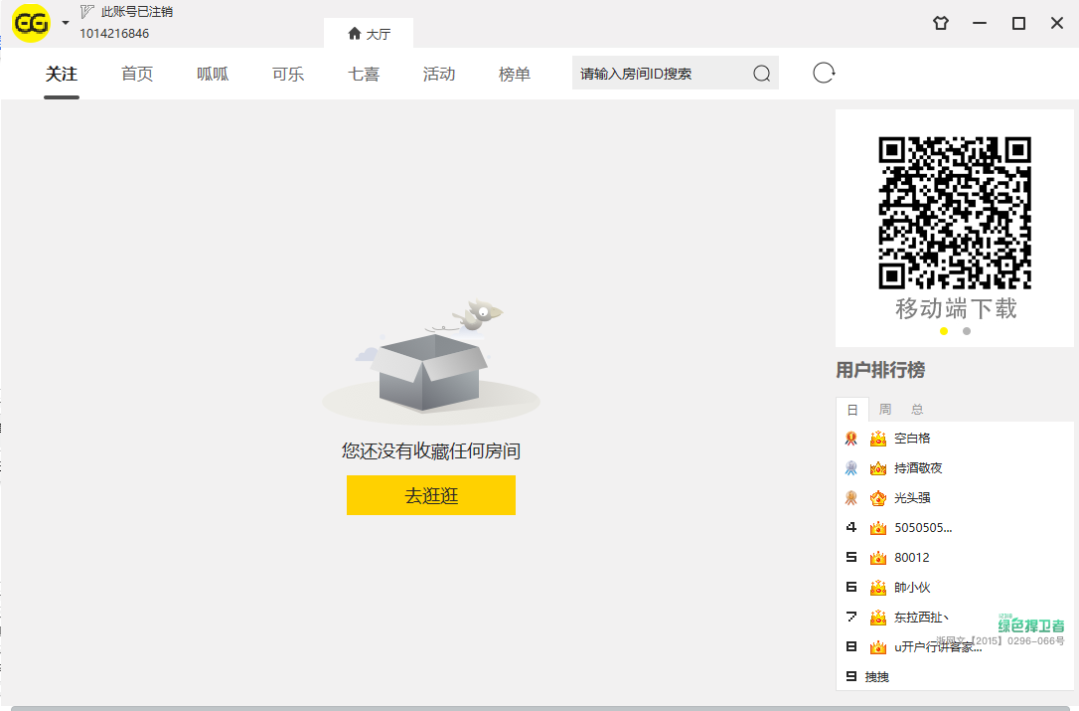Open the account dropdown arrow beside avatar
Screen dimensions: 1079x711
point(66,23)
